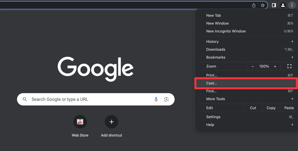Open Chrome Settings from the menu
Image resolution: width=298 pixels, height=151 pixels.
213,117
